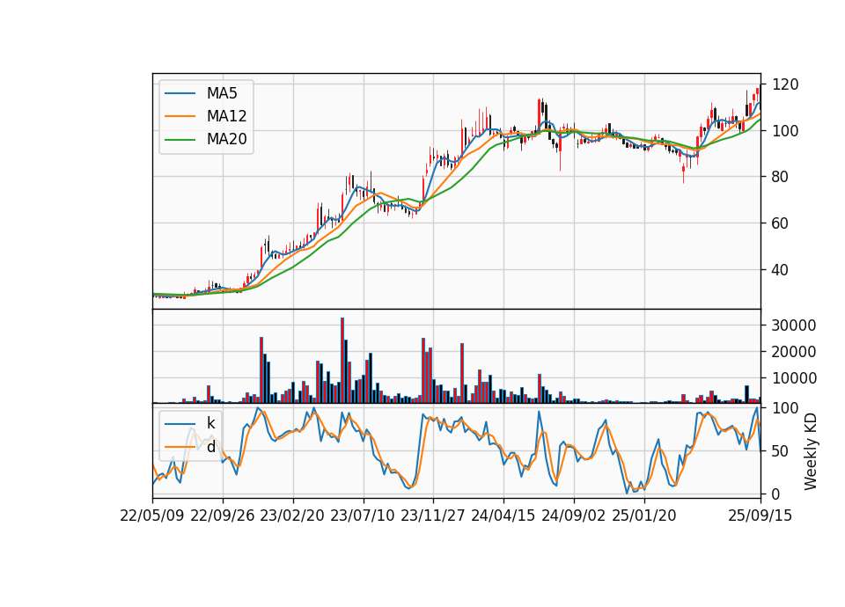Click the 24/04/15 date tick label
This screenshot has width=845, height=607.
point(503,516)
